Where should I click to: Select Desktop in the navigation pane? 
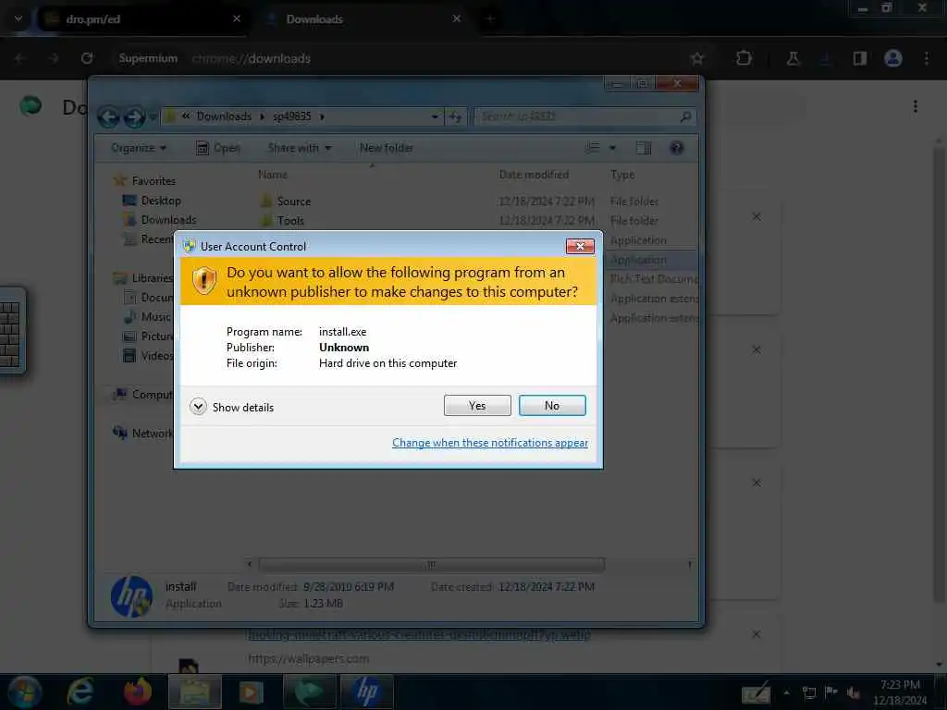pos(161,201)
